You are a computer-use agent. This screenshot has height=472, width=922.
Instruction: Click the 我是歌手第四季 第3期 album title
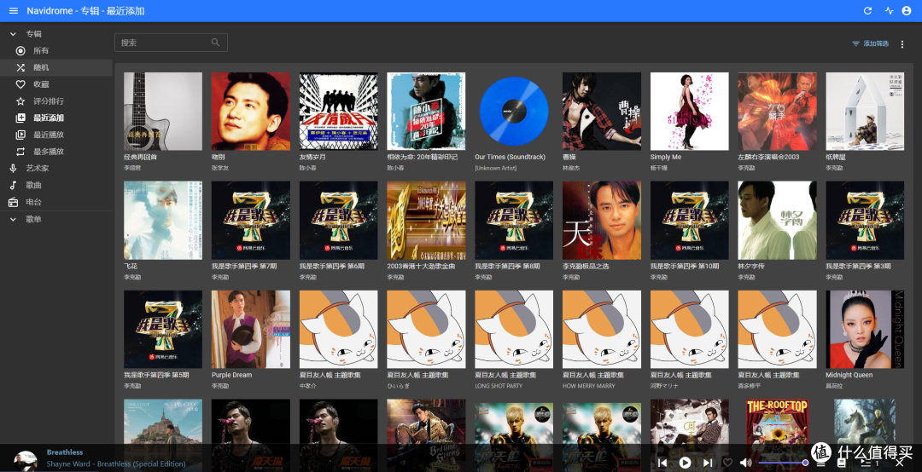(x=859, y=267)
